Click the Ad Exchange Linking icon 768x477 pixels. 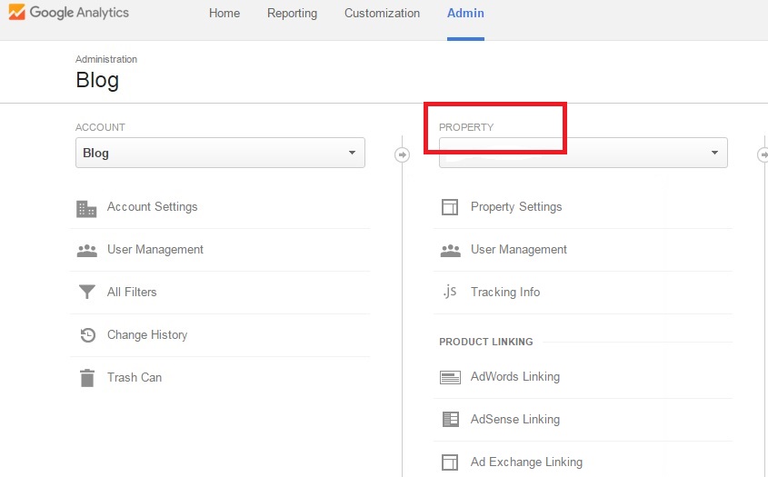449,462
